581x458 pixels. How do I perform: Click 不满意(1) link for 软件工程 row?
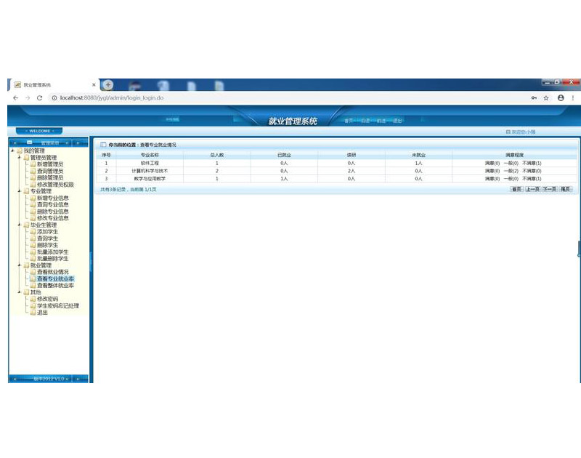click(x=532, y=163)
